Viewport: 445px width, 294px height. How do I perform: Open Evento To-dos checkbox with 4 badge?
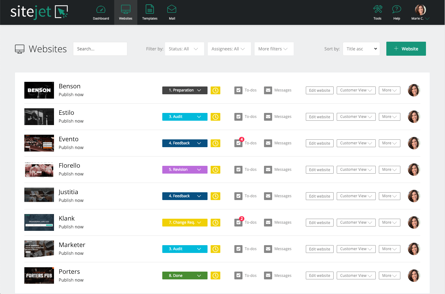[238, 143]
